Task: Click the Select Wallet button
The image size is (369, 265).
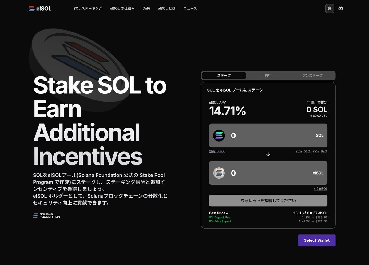Action: tap(317, 240)
